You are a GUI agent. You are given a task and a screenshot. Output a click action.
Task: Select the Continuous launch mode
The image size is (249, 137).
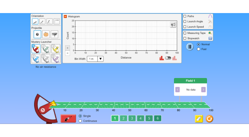(x=80, y=121)
